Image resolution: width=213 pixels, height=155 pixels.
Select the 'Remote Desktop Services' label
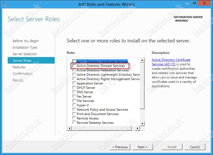click(95, 122)
